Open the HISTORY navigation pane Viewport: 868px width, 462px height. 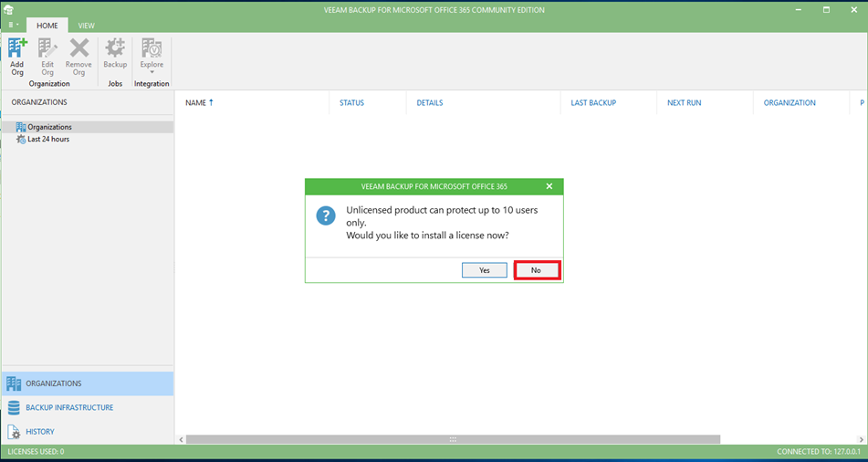tap(88, 432)
